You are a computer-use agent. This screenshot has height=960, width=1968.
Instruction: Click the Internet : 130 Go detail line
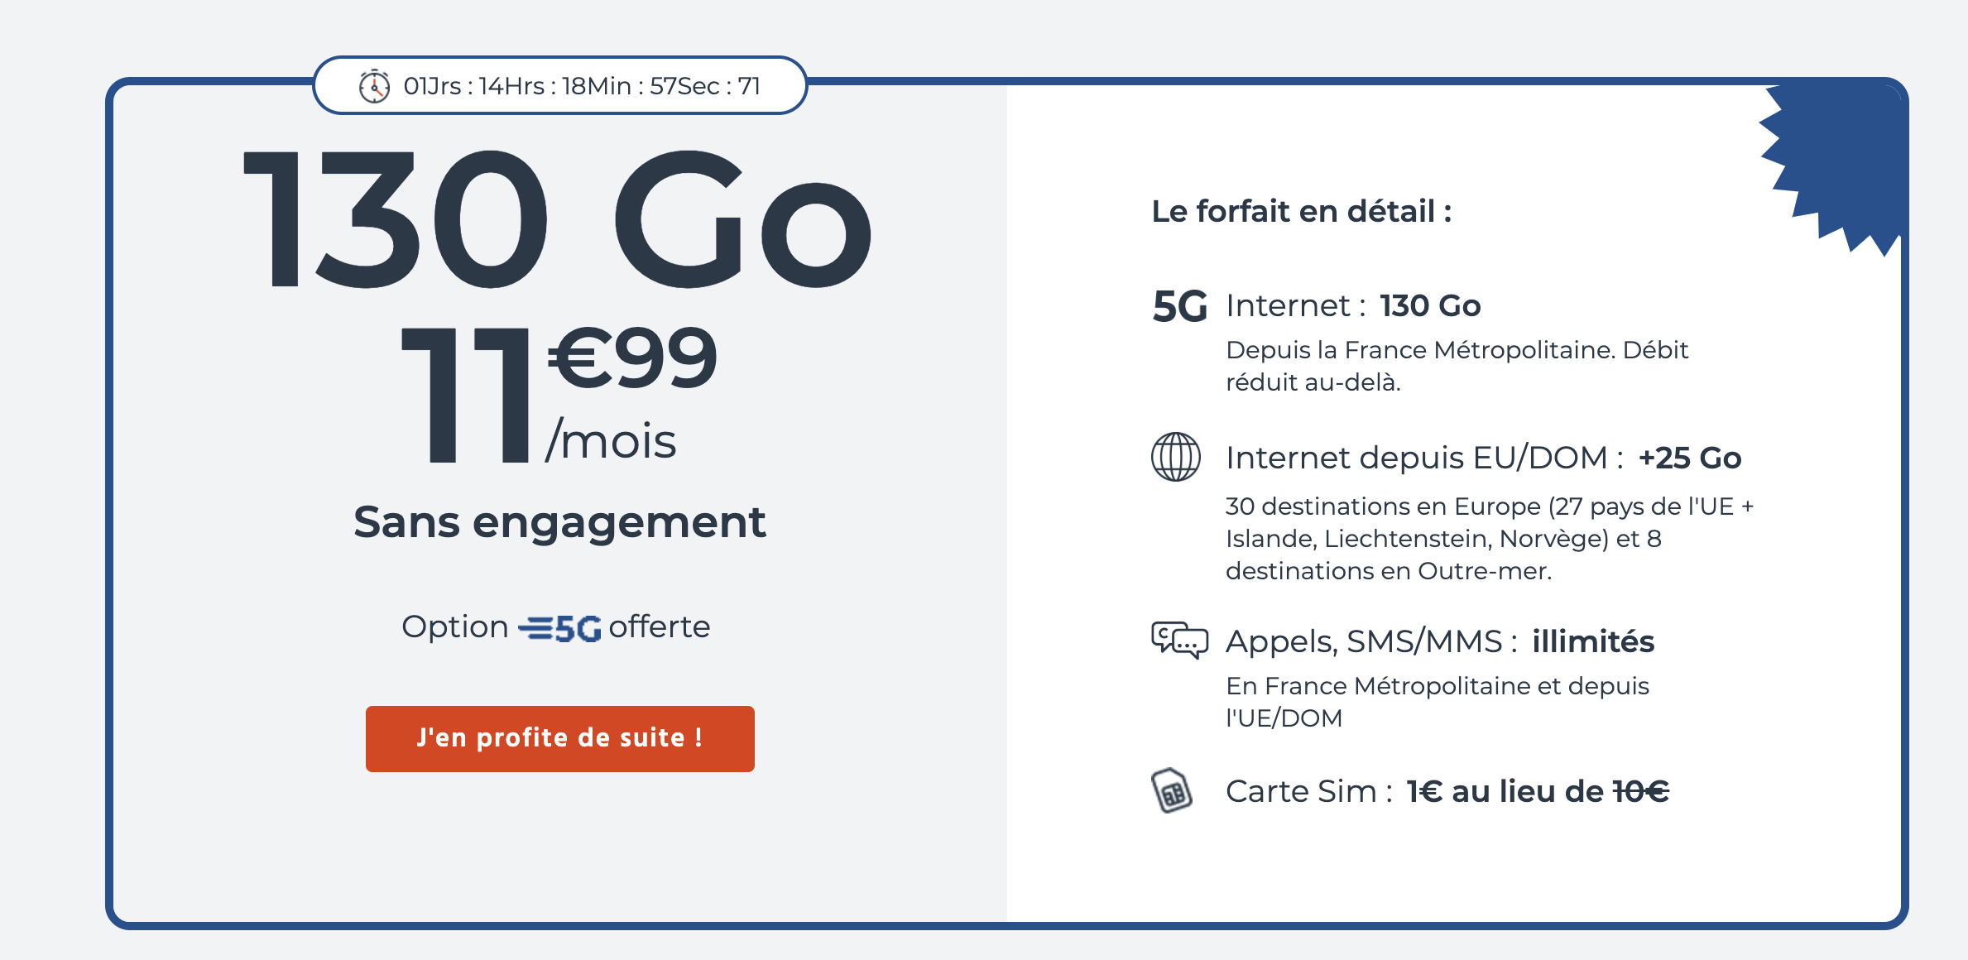1353,305
